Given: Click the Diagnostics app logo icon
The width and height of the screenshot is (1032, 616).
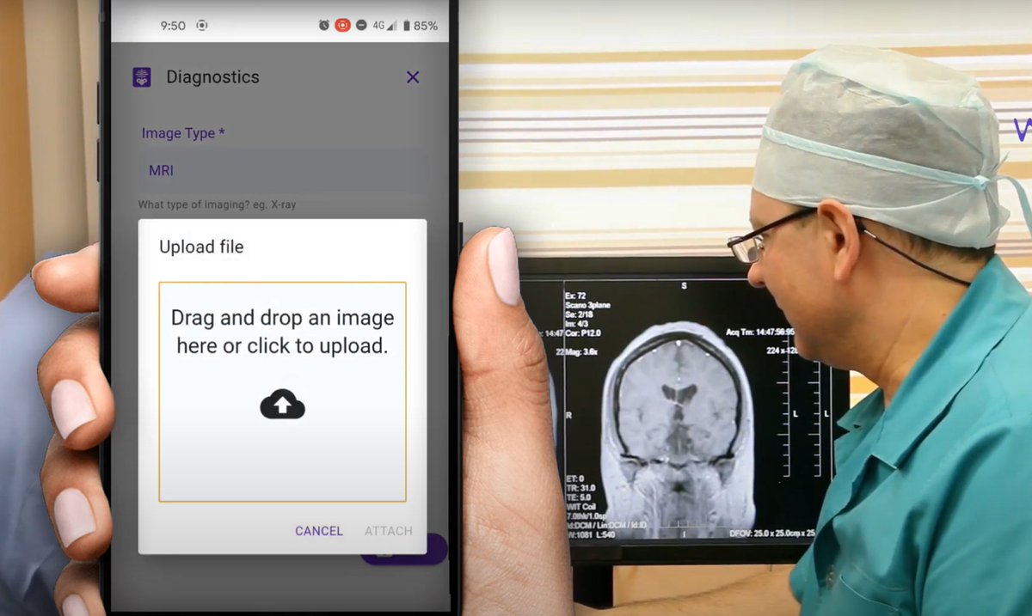Looking at the screenshot, I should (140, 77).
